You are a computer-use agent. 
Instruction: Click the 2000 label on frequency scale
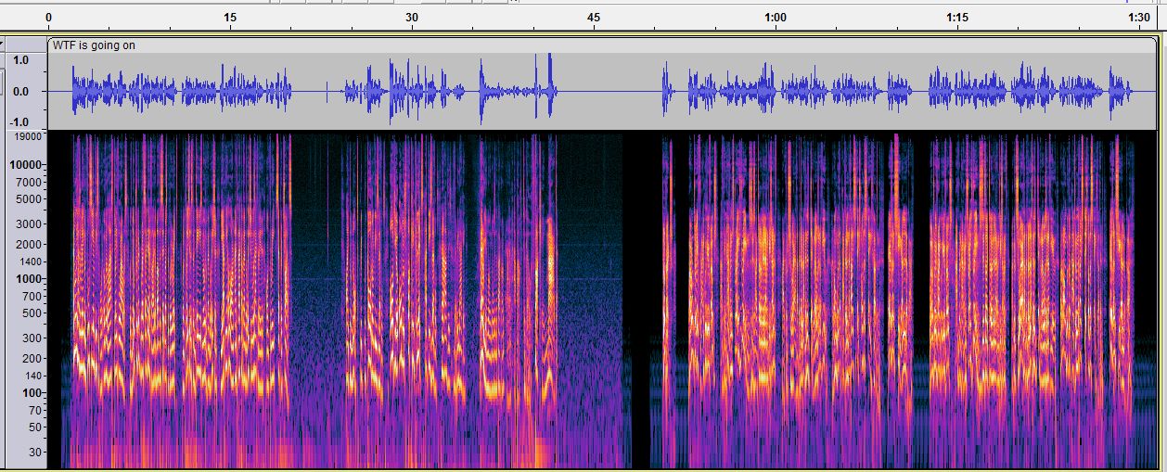pos(30,245)
